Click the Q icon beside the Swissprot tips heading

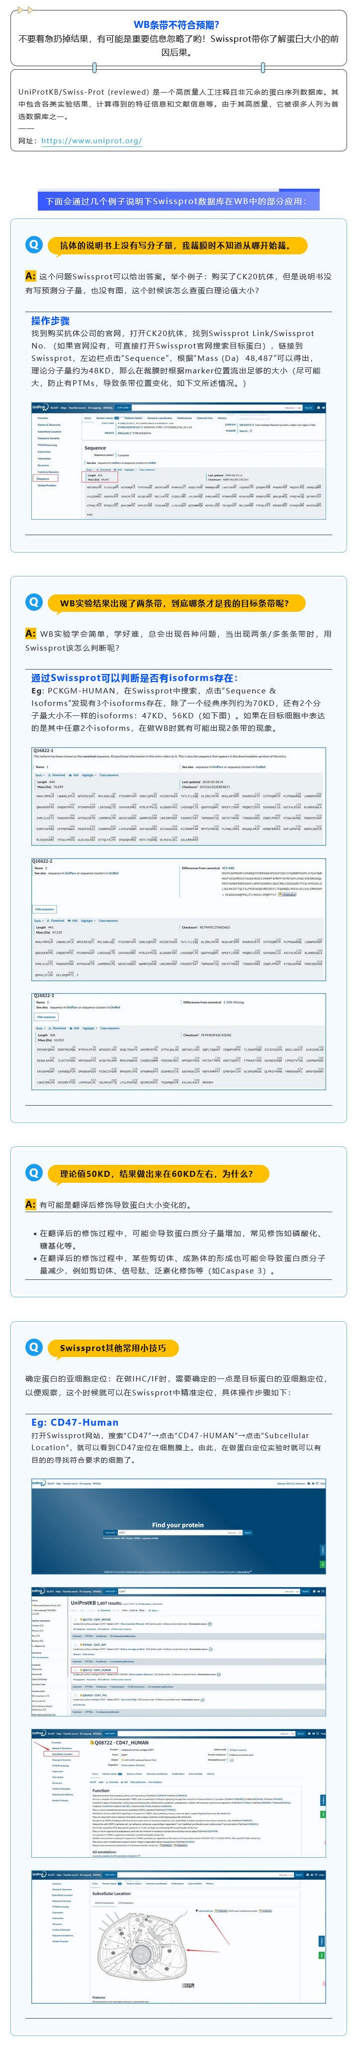33,1346
